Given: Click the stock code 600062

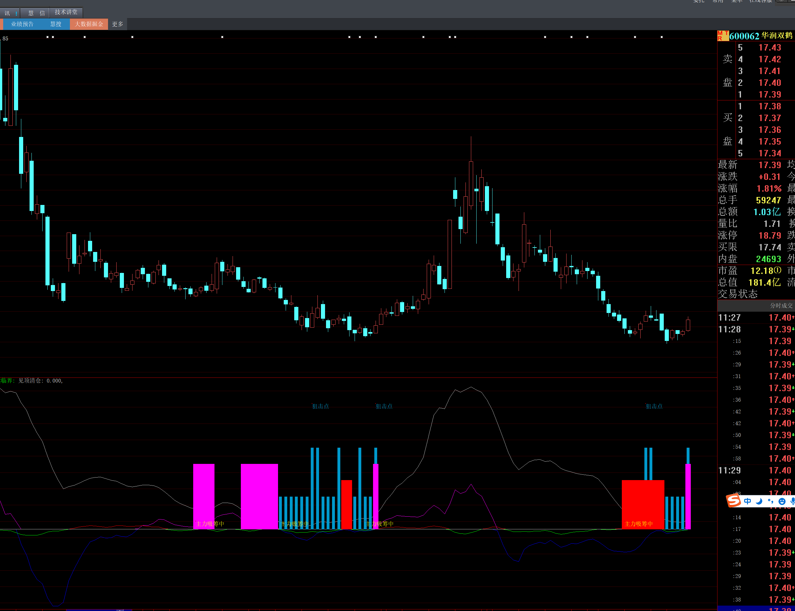Looking at the screenshot, I should [x=744, y=36].
